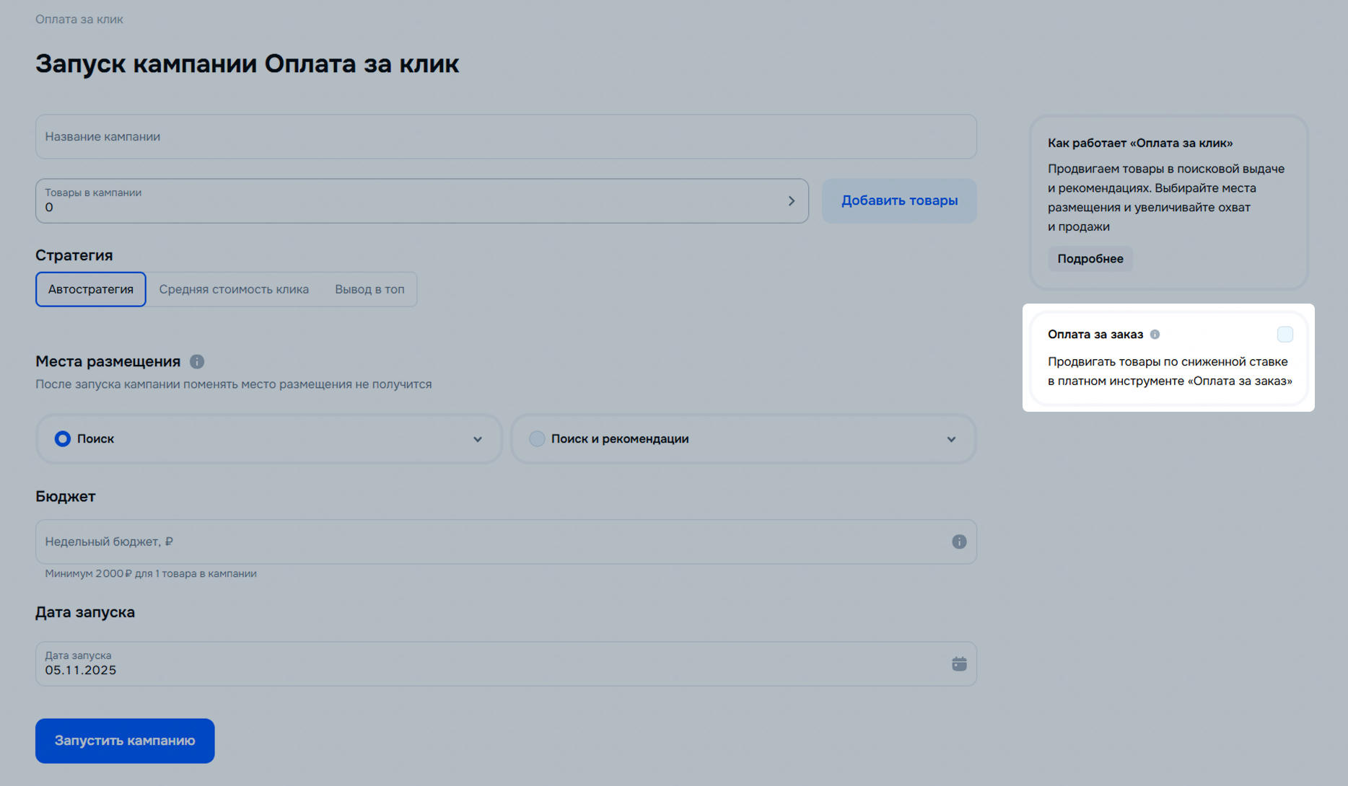Focus the Недельный бюджет input field
Screen dimensions: 1348x786
click(x=491, y=542)
